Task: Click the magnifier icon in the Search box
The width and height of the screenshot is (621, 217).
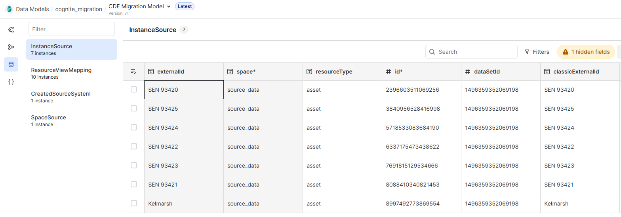Action: pyautogui.click(x=432, y=52)
